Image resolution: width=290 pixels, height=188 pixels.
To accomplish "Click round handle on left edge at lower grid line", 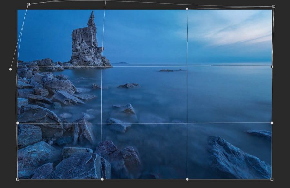I will point(18,123).
